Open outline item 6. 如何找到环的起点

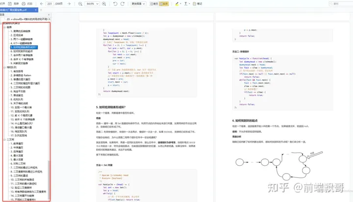(22, 51)
